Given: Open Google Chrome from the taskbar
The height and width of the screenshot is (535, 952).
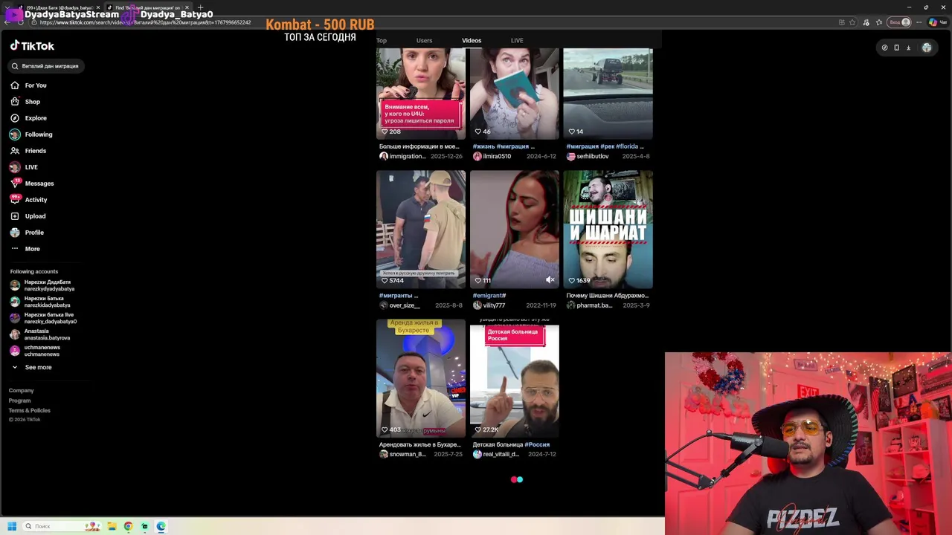Looking at the screenshot, I should pos(128,526).
